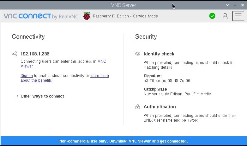The height and width of the screenshot is (146, 247).
Task: Open the title bar down-chevron menu
Action: [x=227, y=5]
